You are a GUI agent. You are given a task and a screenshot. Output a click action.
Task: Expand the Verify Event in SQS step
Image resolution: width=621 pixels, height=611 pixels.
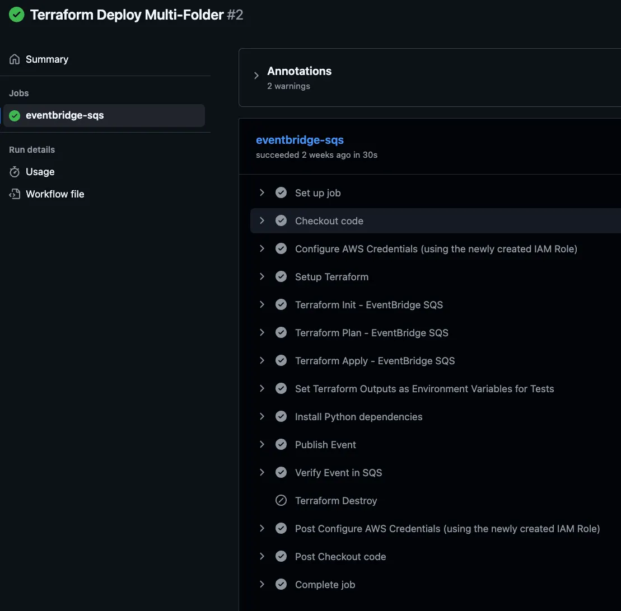point(262,473)
